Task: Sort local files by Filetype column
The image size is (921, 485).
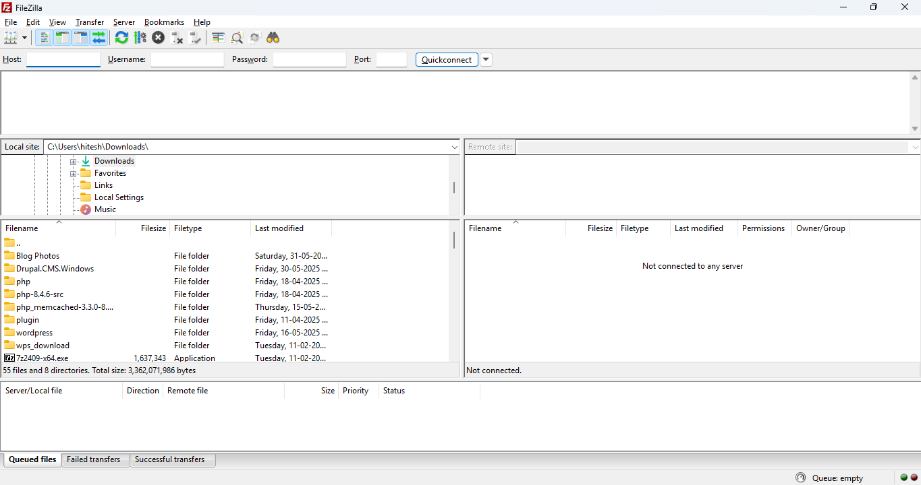Action: click(211, 228)
